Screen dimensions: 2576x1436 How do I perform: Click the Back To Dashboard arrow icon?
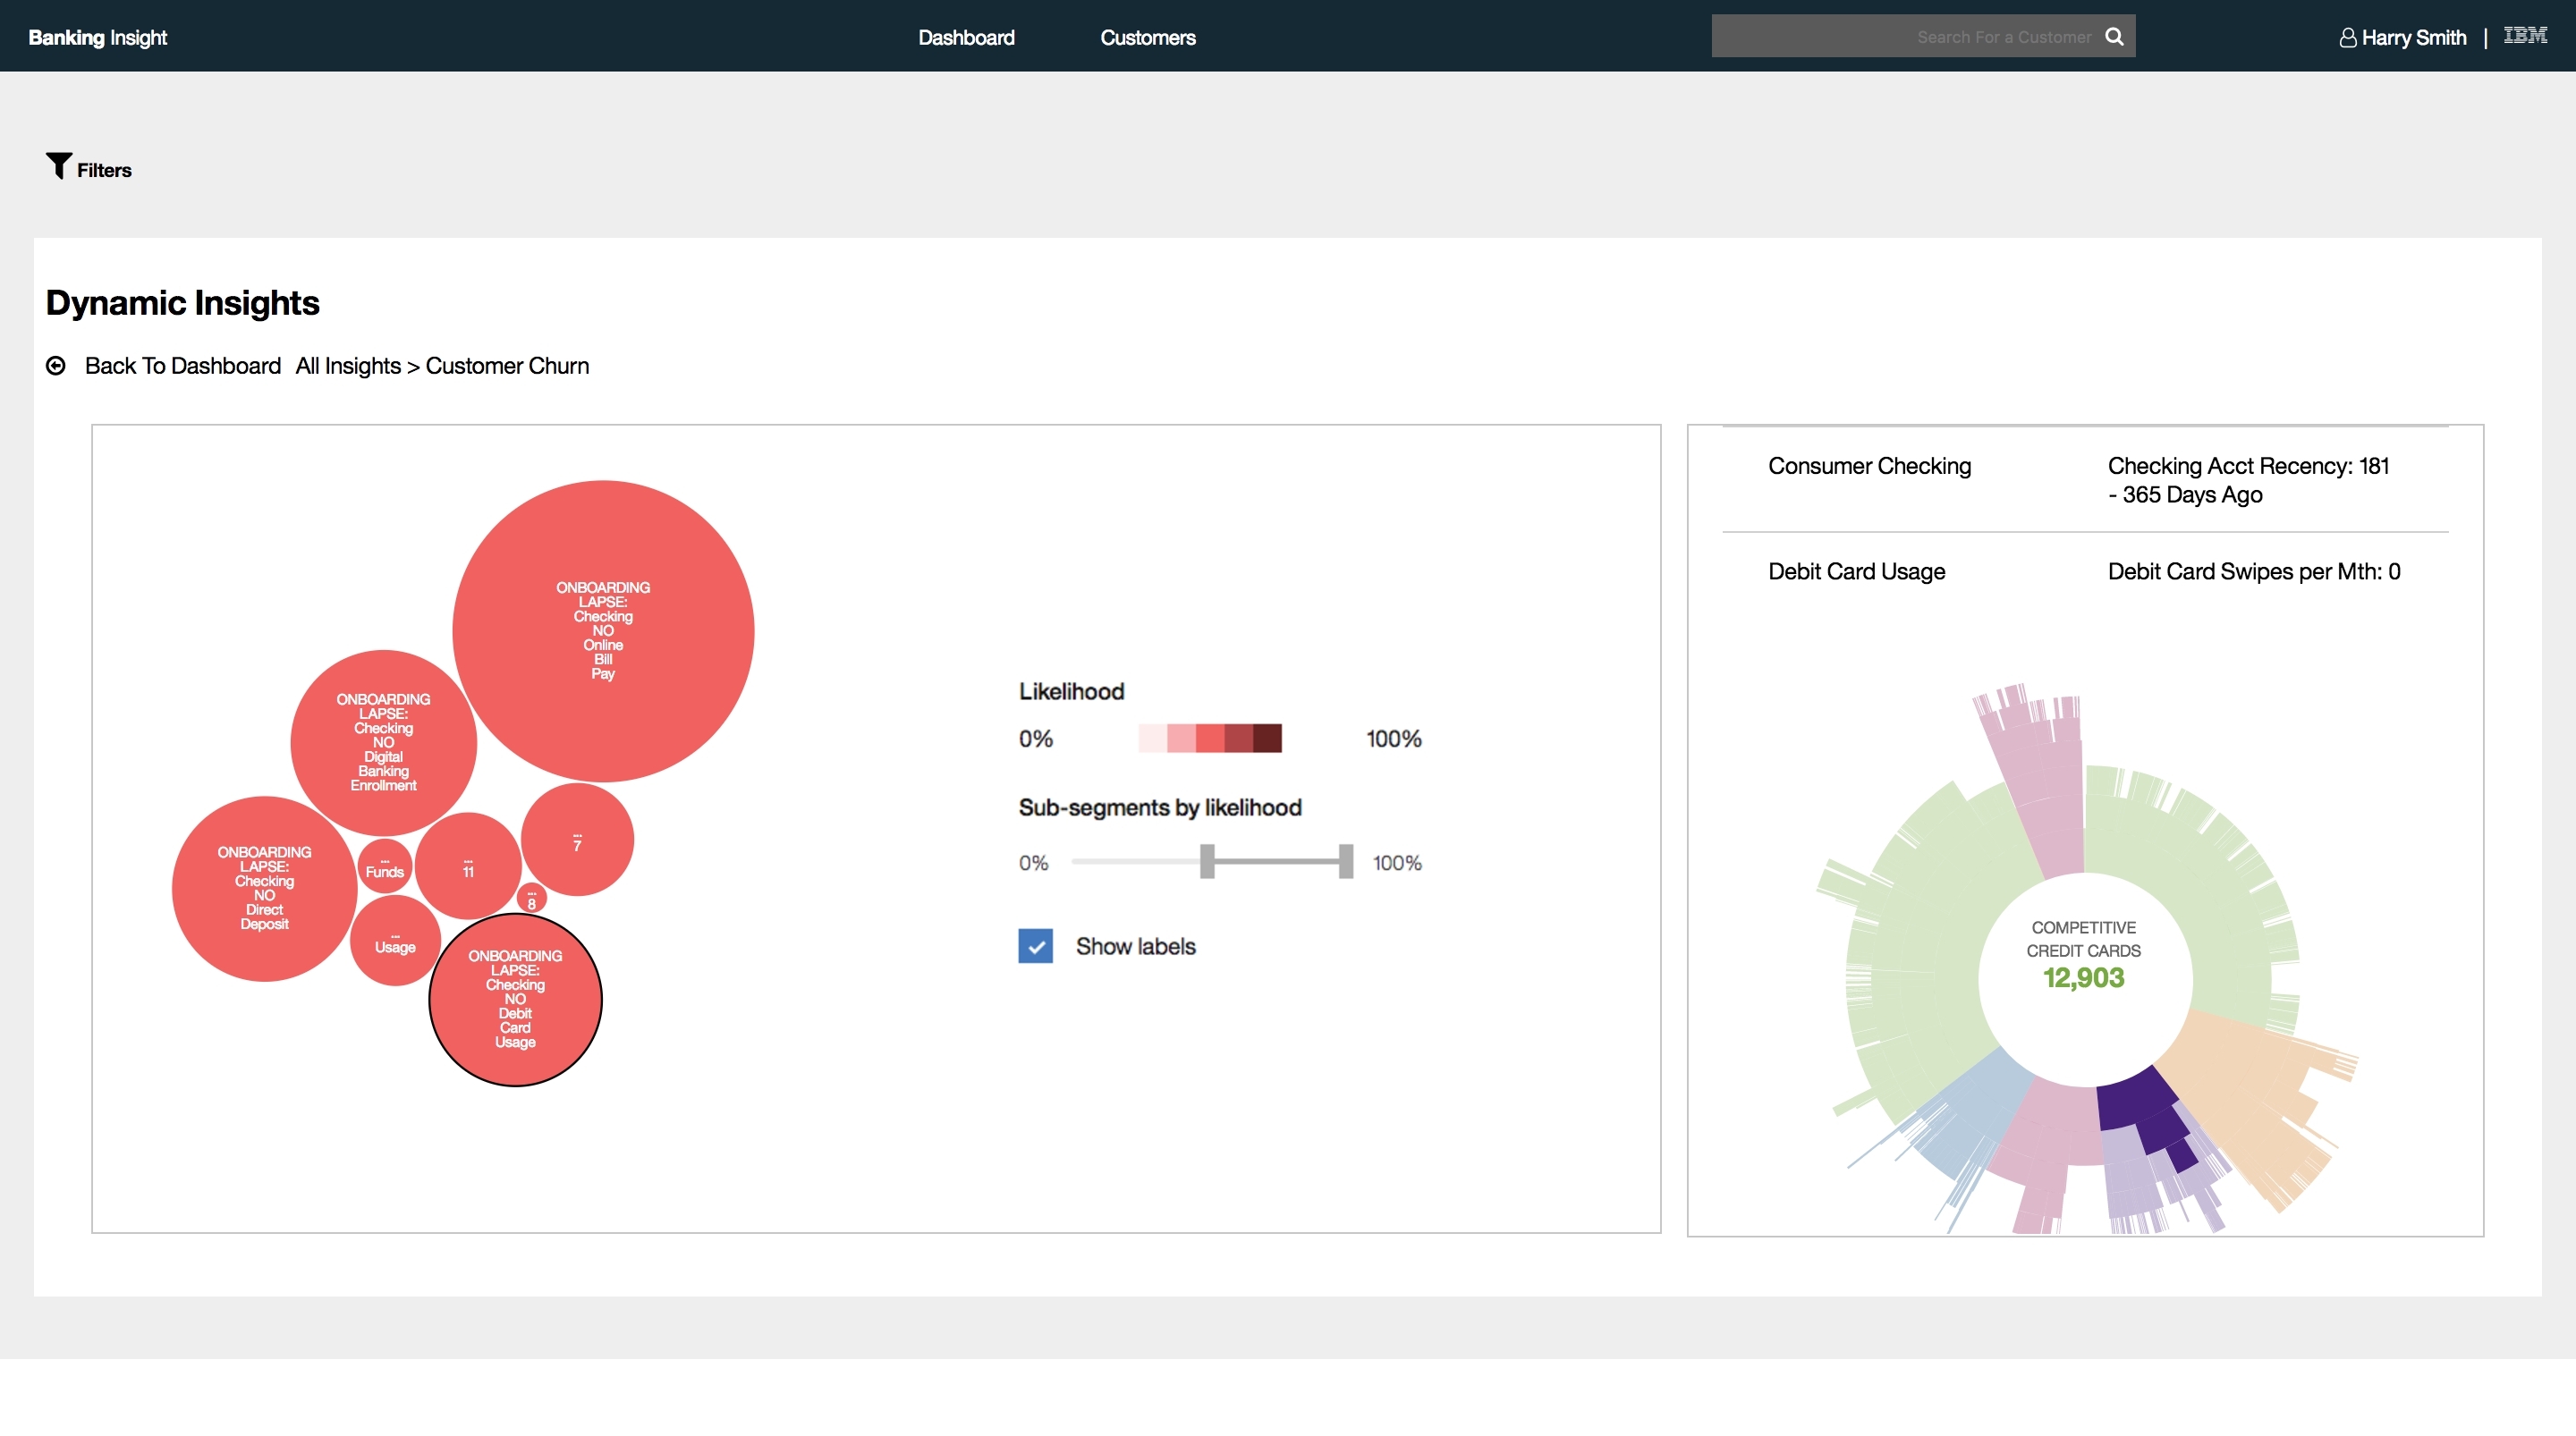pyautogui.click(x=56, y=366)
